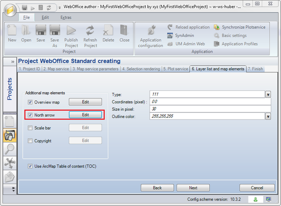
Task: Click Edit button next to Scale bar
Action: (85, 128)
